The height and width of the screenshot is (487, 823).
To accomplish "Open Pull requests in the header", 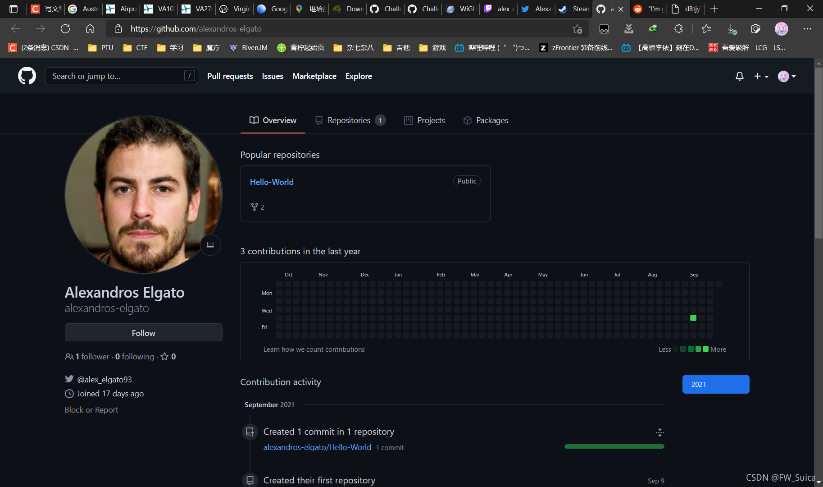I will pos(230,76).
